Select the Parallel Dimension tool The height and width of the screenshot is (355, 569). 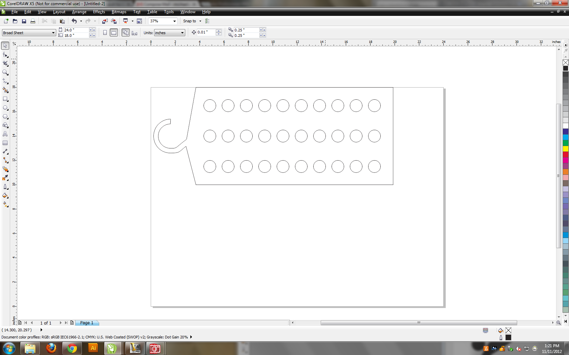[x=5, y=152]
